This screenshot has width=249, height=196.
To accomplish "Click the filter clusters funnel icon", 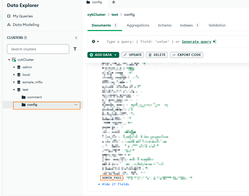I will click(x=75, y=49).
